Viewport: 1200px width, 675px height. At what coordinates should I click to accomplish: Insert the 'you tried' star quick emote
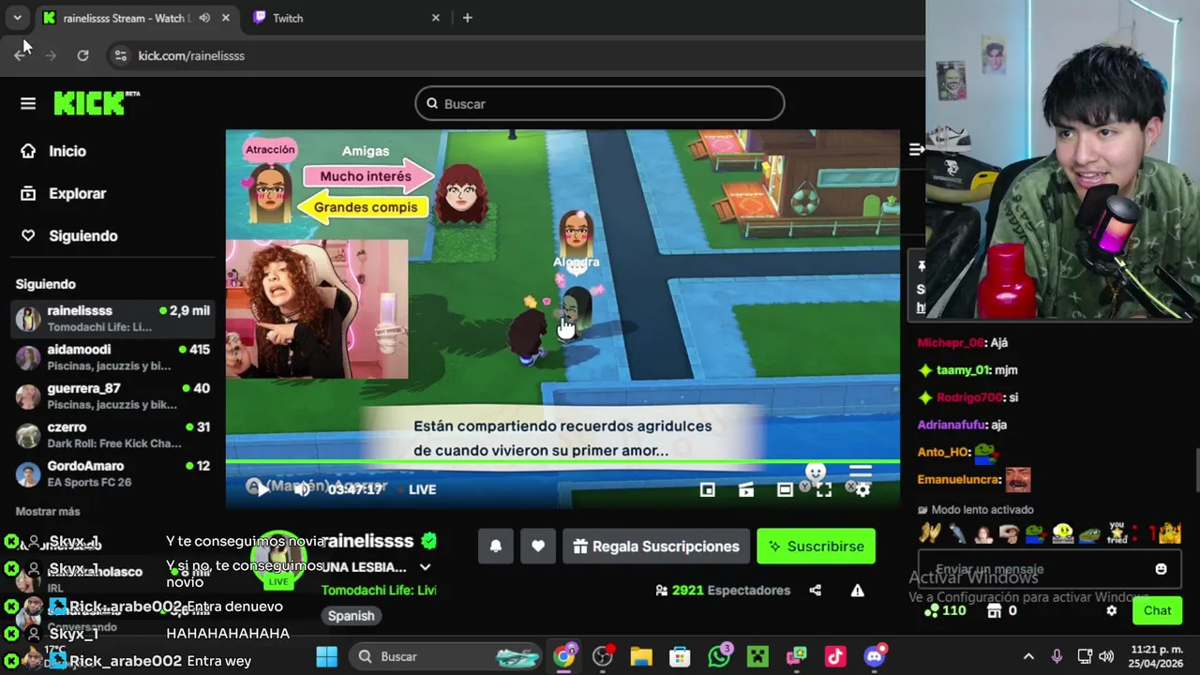1117,533
